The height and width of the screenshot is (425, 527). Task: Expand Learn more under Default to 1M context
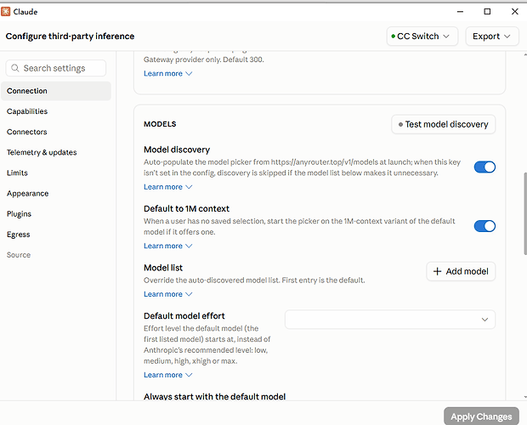pos(167,246)
